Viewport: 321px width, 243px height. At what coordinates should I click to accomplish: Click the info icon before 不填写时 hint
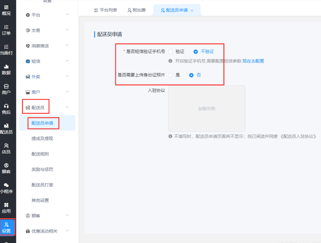170,136
